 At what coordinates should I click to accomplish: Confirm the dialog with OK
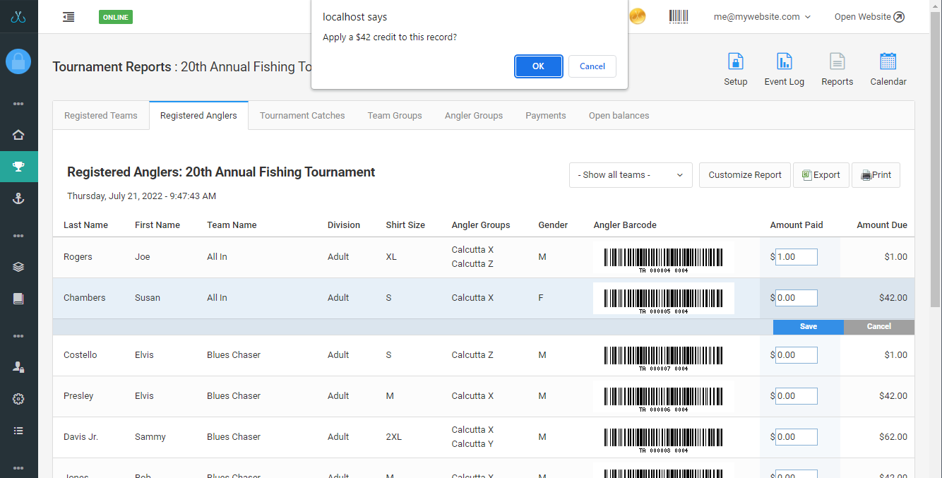pos(538,66)
